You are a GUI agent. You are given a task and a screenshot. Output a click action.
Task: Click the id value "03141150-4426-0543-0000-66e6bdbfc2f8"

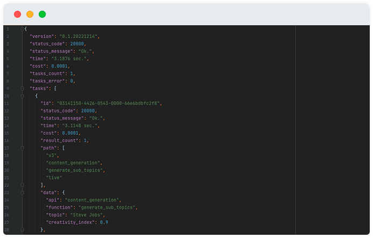point(108,103)
